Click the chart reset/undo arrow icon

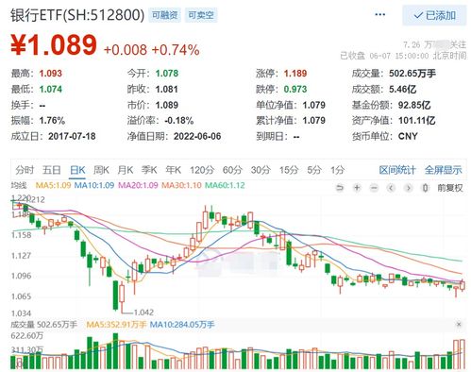click(340, 188)
